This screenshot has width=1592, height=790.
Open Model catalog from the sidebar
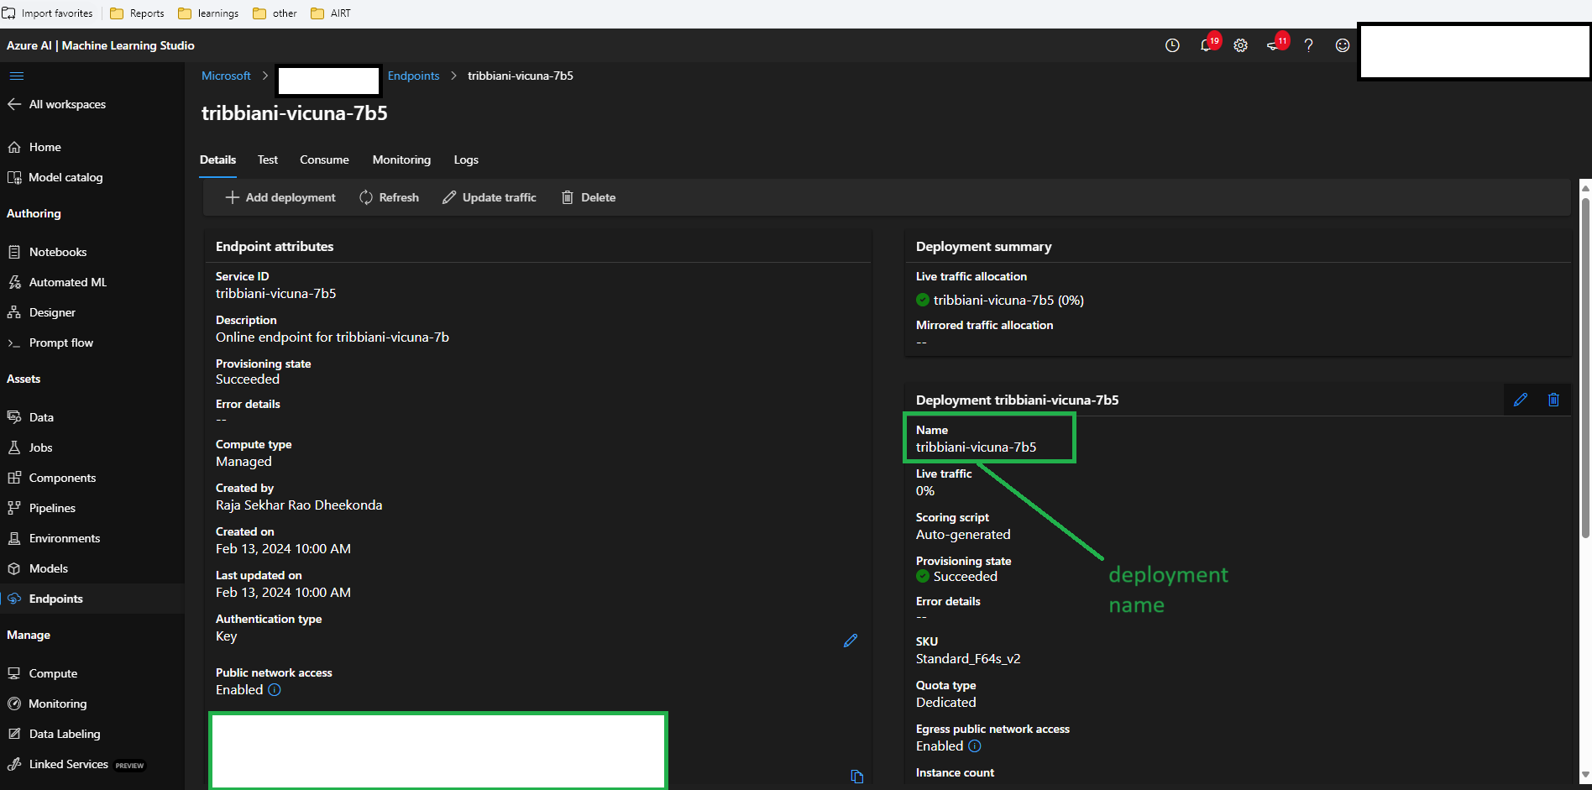(65, 177)
